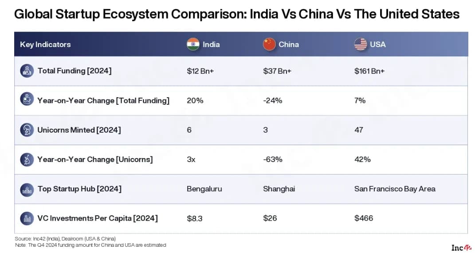Click the India flag icon
Image resolution: width=475 pixels, height=253 pixels.
(193, 44)
